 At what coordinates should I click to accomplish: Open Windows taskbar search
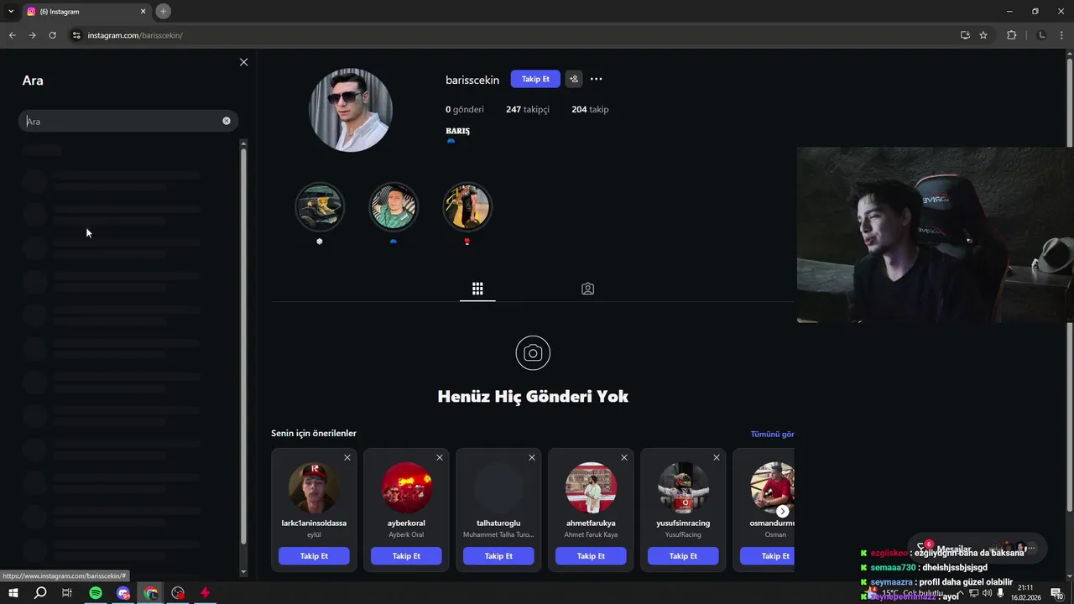(40, 593)
